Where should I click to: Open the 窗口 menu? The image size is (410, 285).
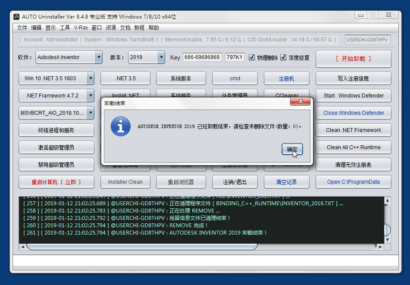coord(97,28)
